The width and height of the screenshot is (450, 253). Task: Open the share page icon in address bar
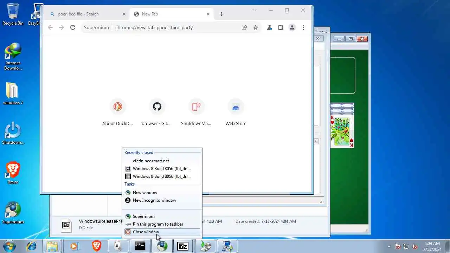pos(244,27)
